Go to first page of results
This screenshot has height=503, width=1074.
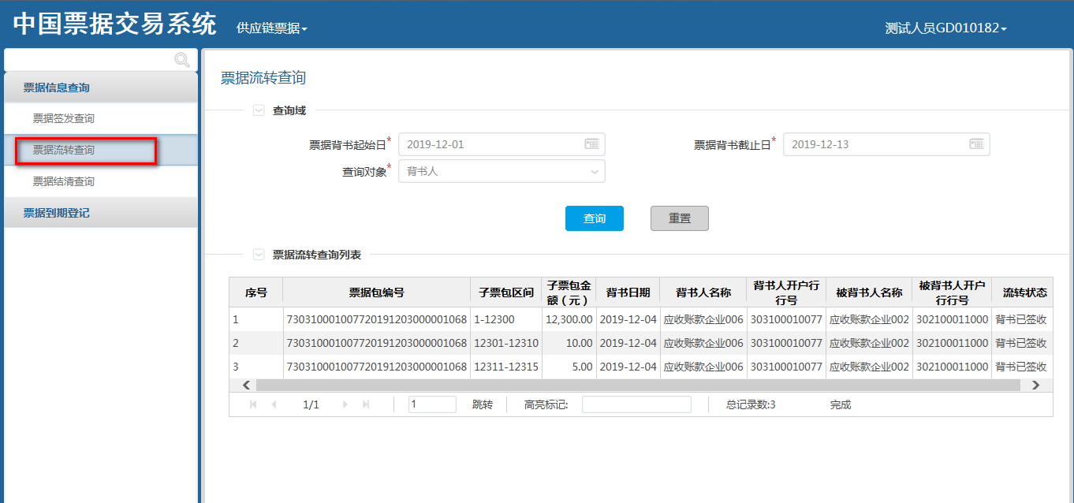(253, 404)
